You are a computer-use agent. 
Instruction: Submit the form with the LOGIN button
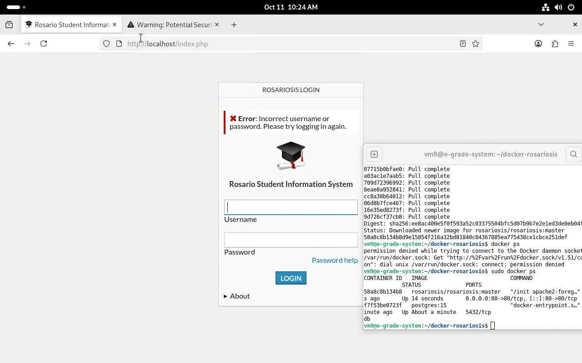pos(291,278)
